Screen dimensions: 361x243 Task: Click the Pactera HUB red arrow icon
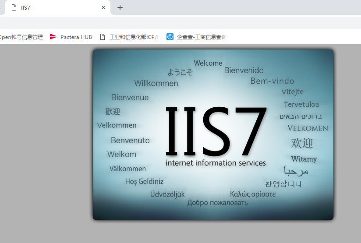click(53, 37)
